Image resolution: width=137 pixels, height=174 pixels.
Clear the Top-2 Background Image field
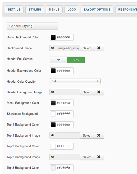coord(99,157)
